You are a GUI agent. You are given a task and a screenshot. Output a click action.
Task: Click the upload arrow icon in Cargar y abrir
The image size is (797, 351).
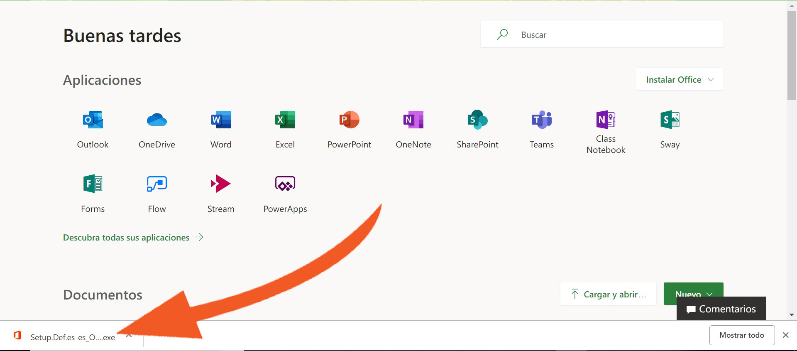[575, 294]
